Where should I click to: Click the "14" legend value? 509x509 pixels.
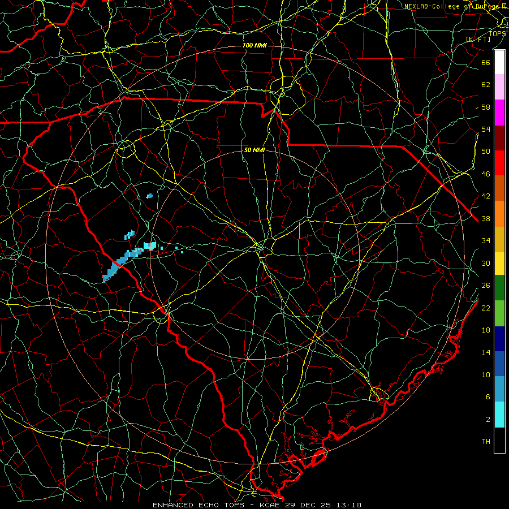click(x=486, y=352)
